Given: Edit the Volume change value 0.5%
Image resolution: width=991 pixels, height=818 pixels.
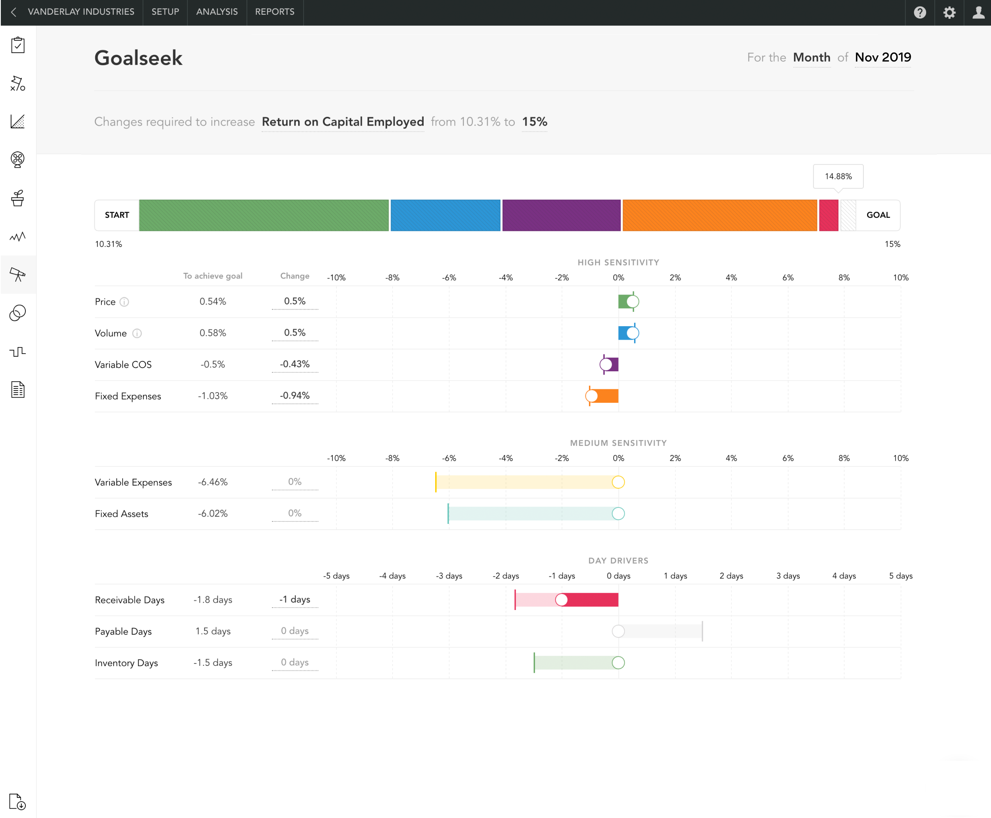Looking at the screenshot, I should coord(295,333).
